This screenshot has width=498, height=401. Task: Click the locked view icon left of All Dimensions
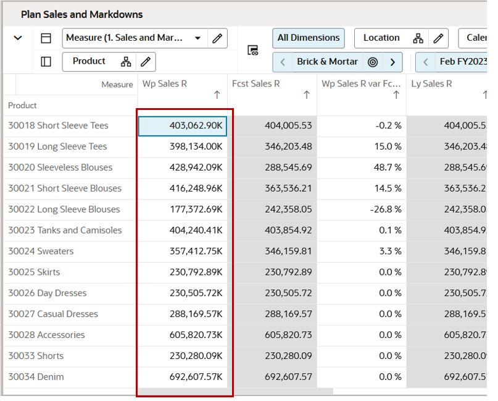(253, 50)
